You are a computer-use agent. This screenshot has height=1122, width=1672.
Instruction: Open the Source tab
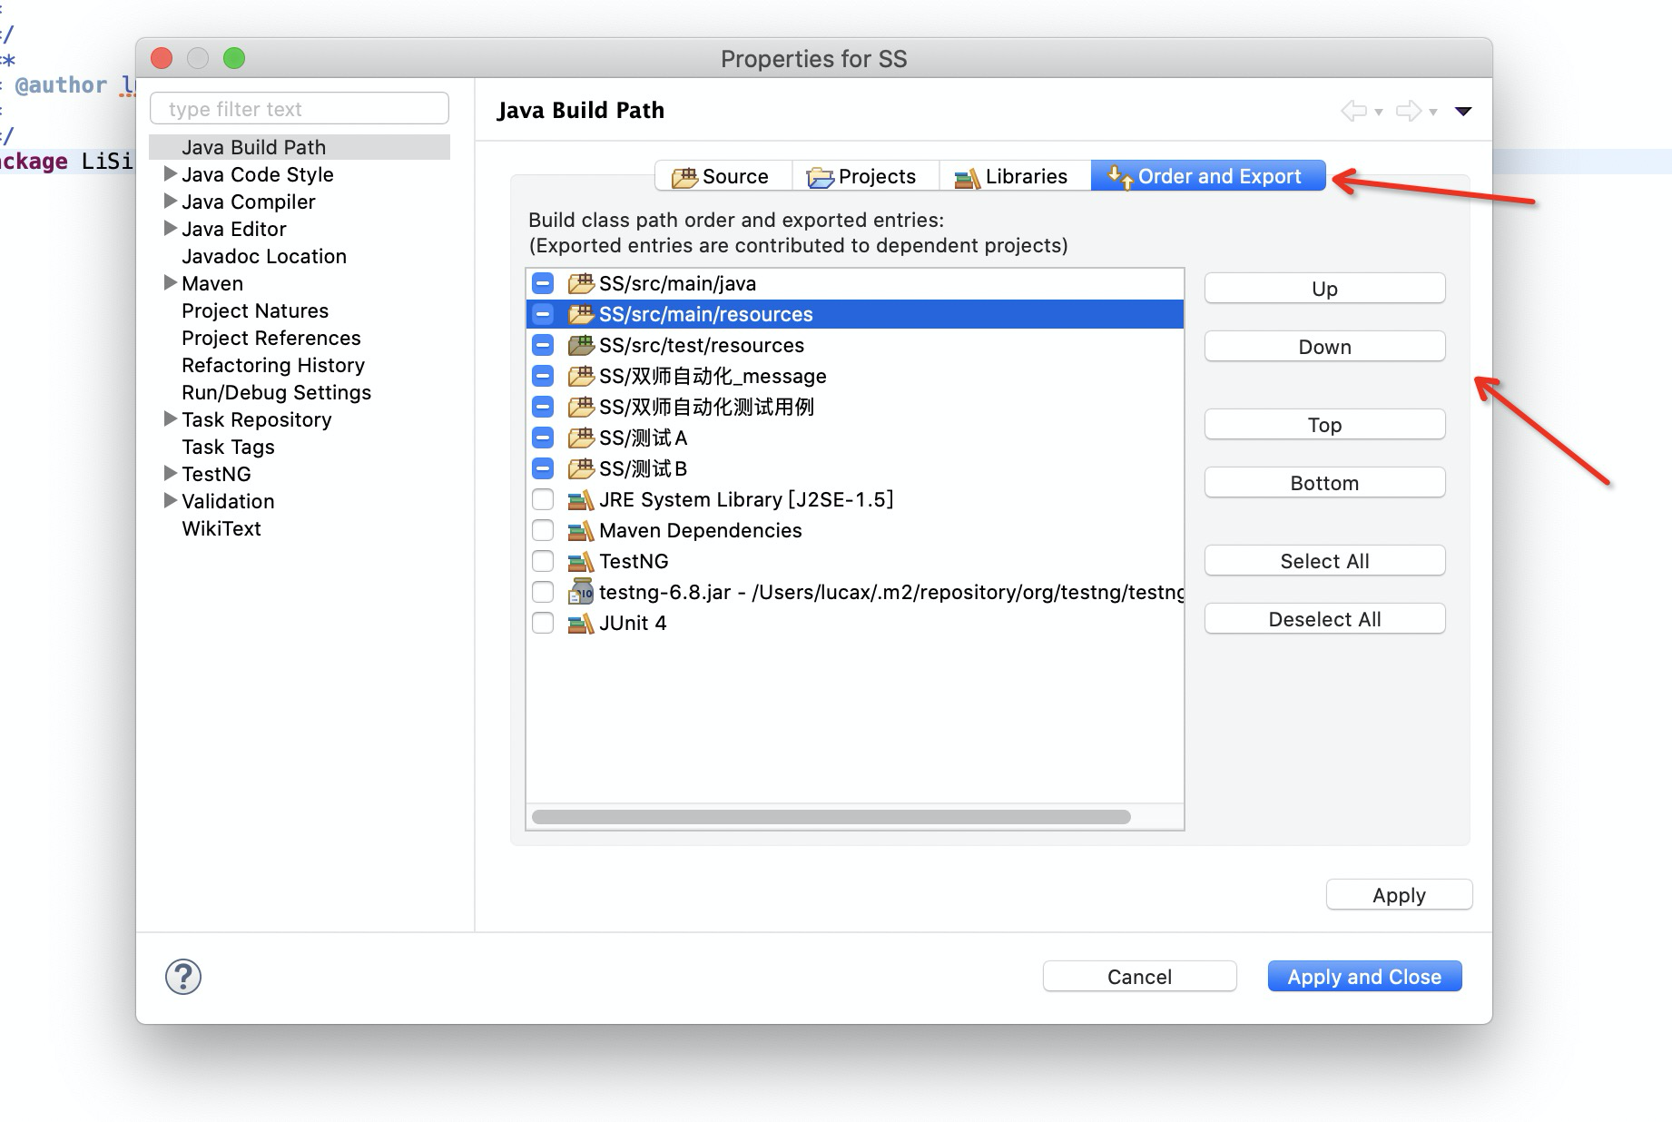pos(721,176)
